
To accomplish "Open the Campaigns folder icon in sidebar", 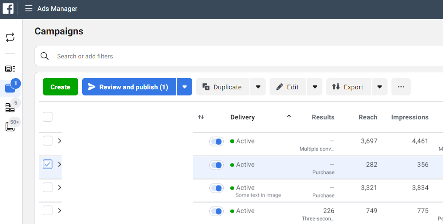I will (x=10, y=88).
